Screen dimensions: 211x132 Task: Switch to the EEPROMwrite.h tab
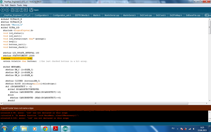coord(82,15)
